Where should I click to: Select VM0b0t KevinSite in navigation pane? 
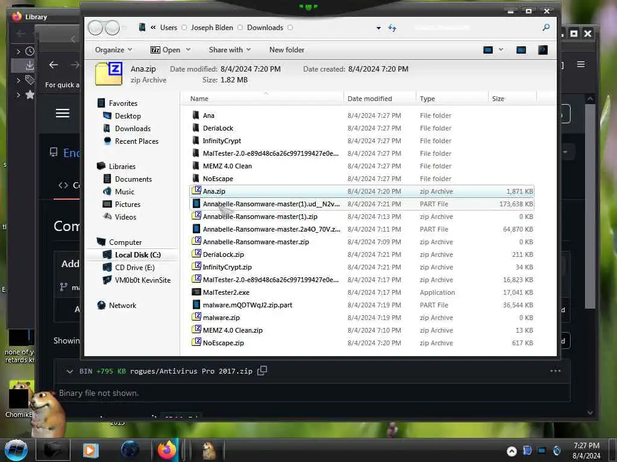pos(142,280)
